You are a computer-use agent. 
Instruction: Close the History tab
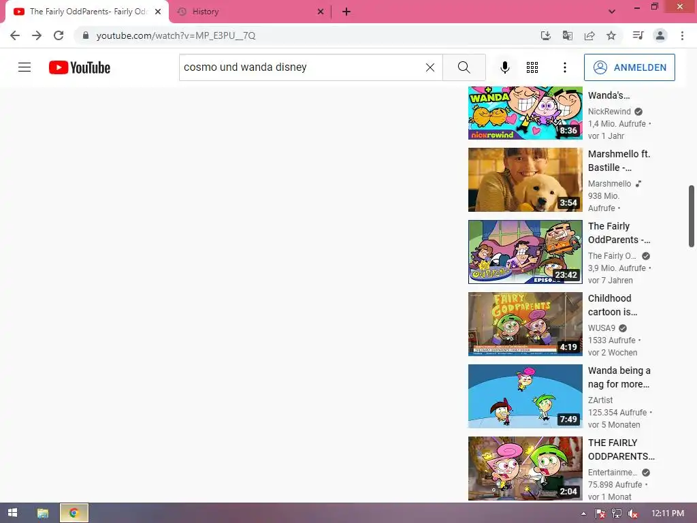click(x=321, y=12)
